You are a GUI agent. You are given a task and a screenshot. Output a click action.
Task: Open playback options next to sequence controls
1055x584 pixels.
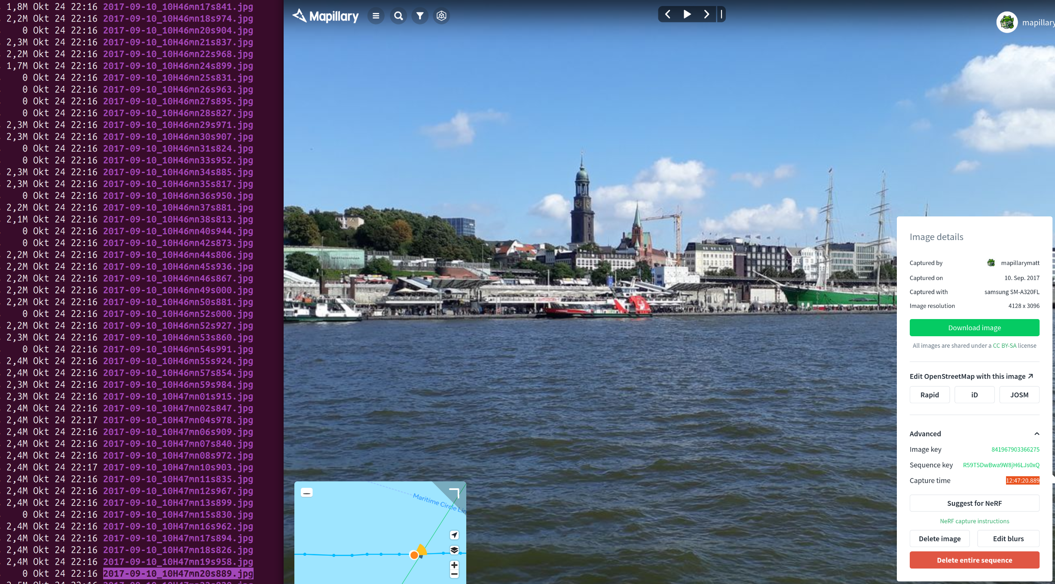coord(722,14)
